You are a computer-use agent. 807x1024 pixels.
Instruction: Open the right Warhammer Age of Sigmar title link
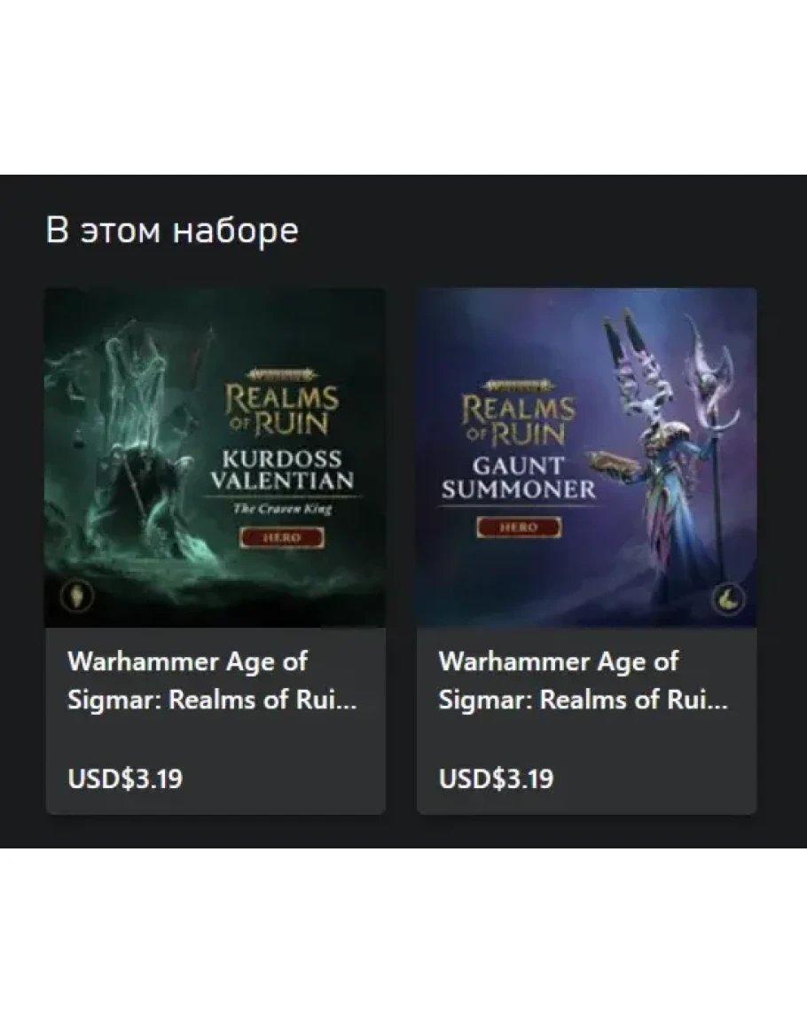pyautogui.click(x=584, y=681)
